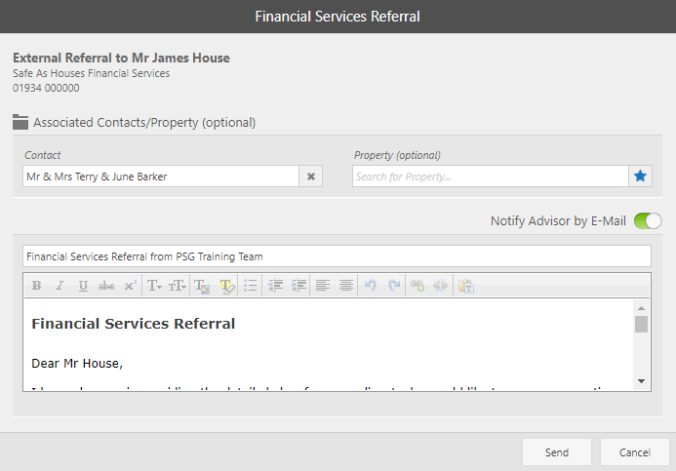Click the folder icon beside Associated Contacts/Property
Image resolution: width=676 pixels, height=471 pixels.
pyautogui.click(x=20, y=122)
